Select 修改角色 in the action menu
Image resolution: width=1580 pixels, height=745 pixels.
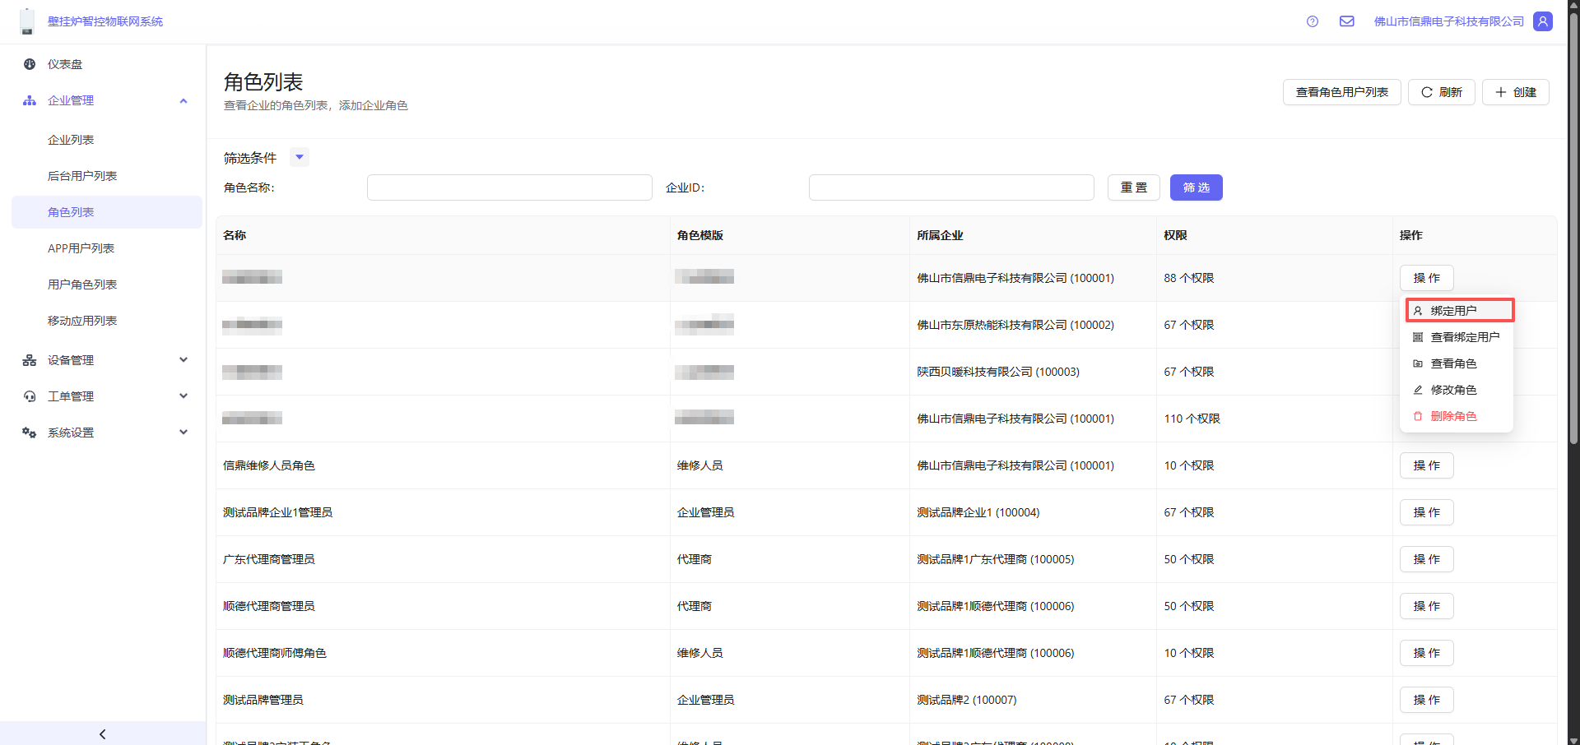coord(1453,390)
